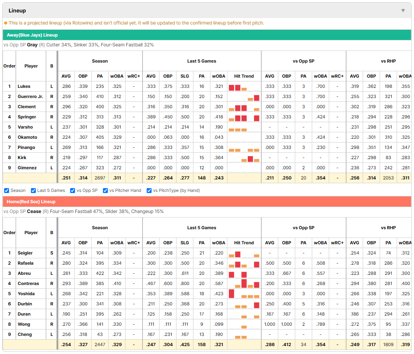Click Springer hit trend chart

(x=244, y=117)
